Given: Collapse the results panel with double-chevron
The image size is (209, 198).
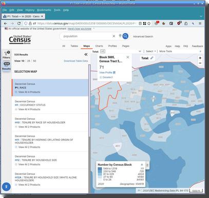Looking at the screenshot, I should coord(86,54).
